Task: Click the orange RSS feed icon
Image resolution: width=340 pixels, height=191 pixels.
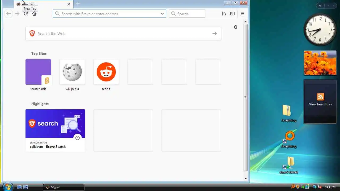Action: (x=320, y=97)
